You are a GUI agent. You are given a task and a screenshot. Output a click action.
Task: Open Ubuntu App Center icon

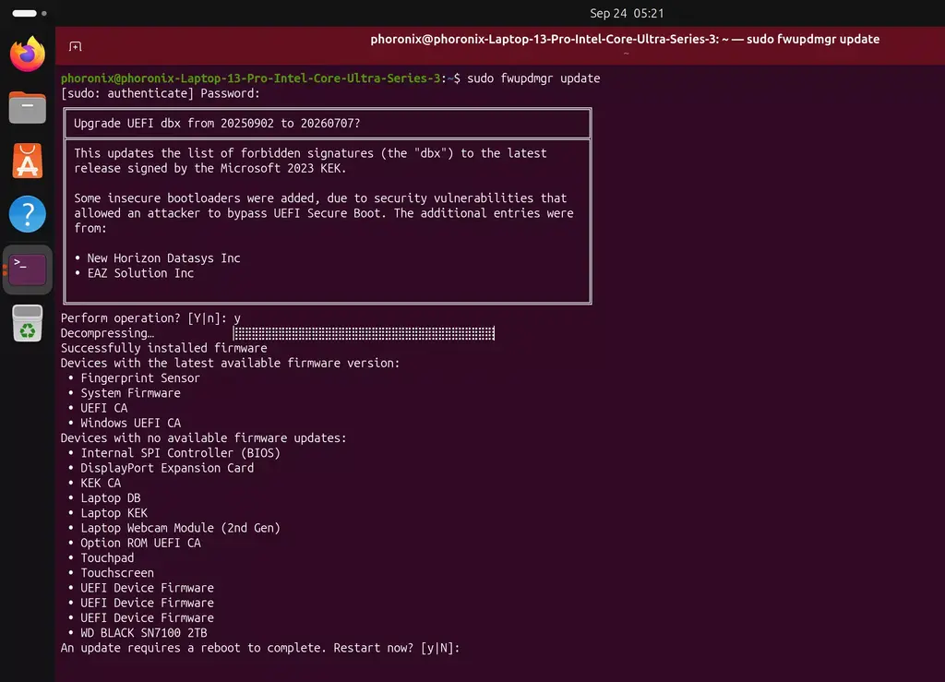tap(27, 161)
